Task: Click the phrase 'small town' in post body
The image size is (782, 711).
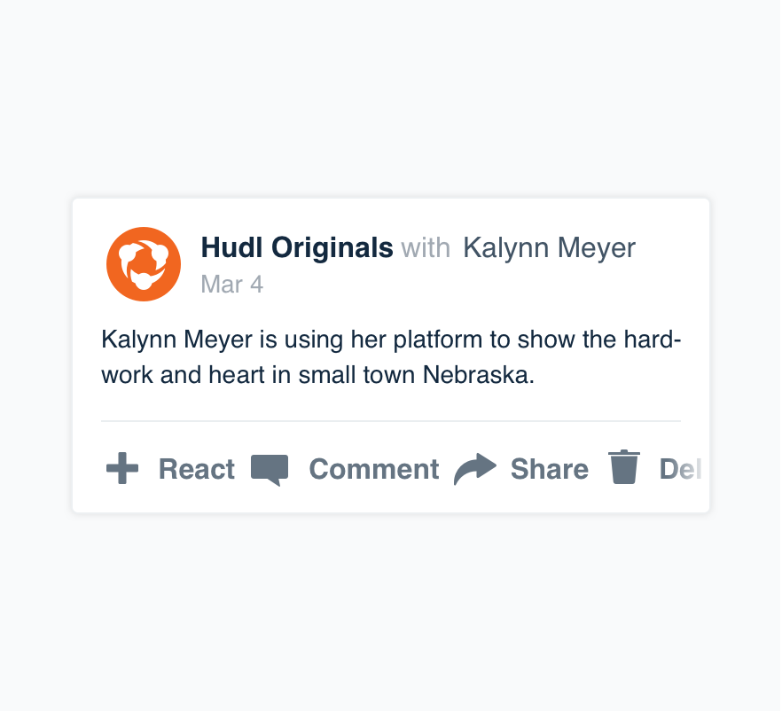Action: pos(356,375)
